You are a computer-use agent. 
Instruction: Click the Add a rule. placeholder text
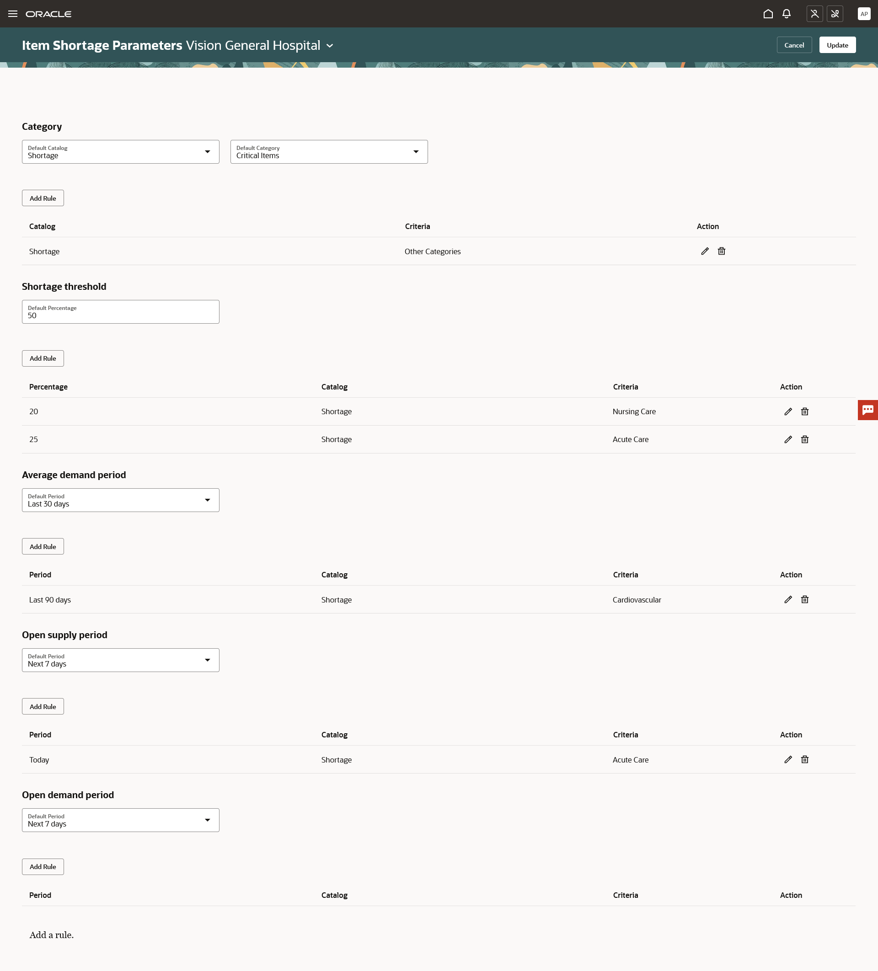tap(52, 935)
